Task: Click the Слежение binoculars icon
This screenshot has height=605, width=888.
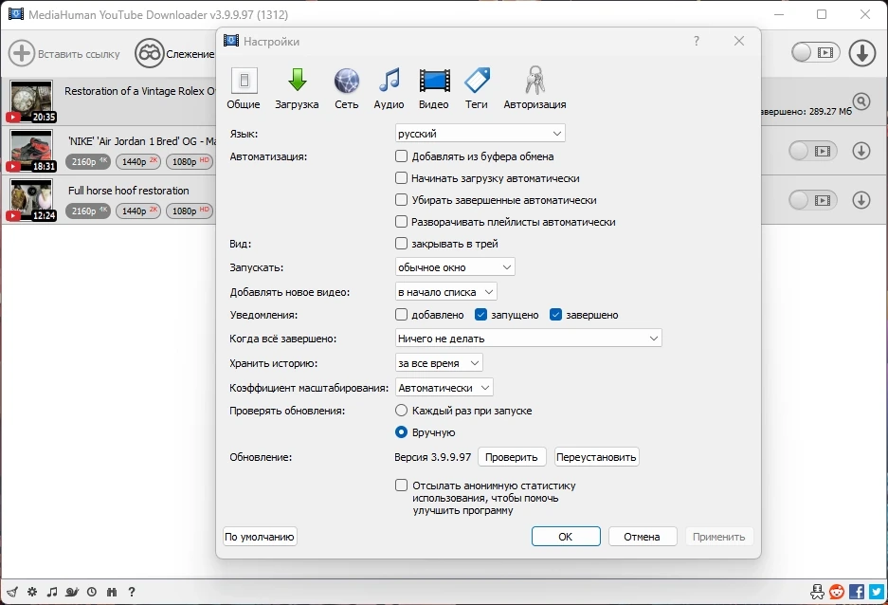Action: [x=149, y=53]
